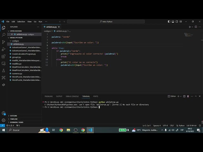Click the Intro Python command center search
Viewport: 203px width, 152px height.
click(x=106, y=22)
